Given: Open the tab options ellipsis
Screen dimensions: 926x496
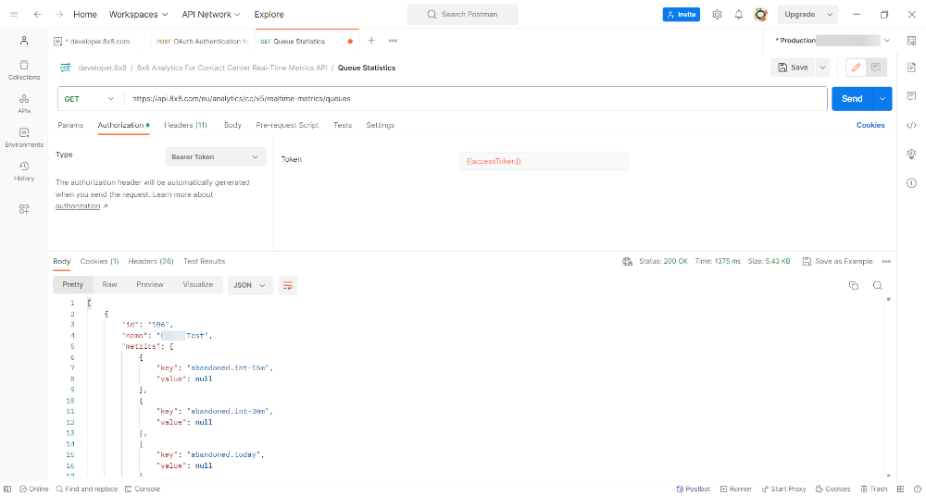Looking at the screenshot, I should coord(393,41).
